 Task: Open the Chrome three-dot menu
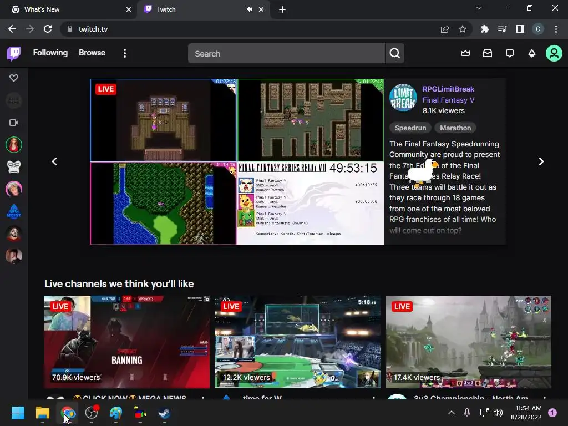click(x=556, y=29)
